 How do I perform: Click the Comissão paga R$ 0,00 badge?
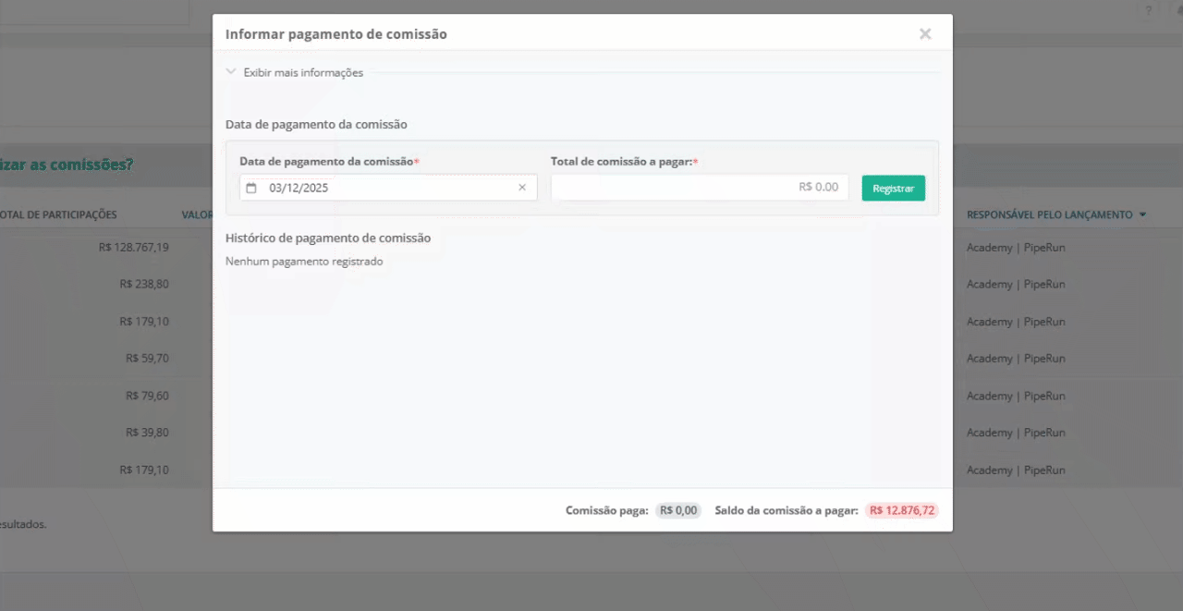click(678, 510)
